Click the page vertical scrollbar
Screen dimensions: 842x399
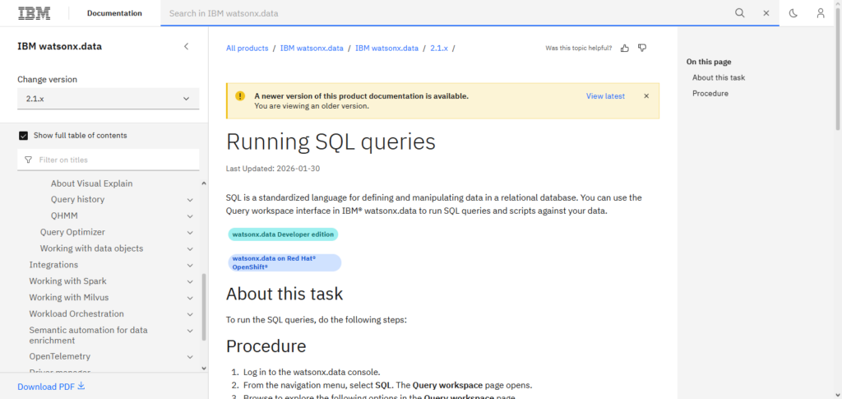[838, 67]
